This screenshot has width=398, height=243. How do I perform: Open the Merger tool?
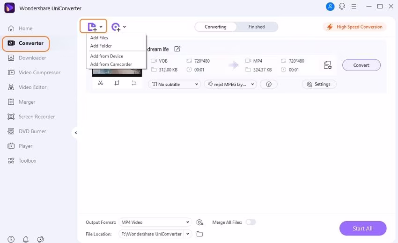22,102
